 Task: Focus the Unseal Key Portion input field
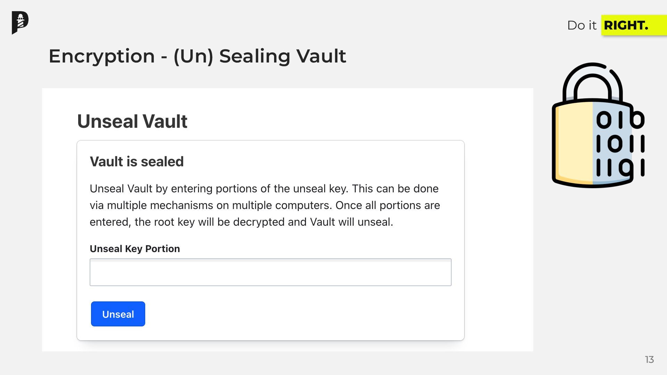click(270, 272)
